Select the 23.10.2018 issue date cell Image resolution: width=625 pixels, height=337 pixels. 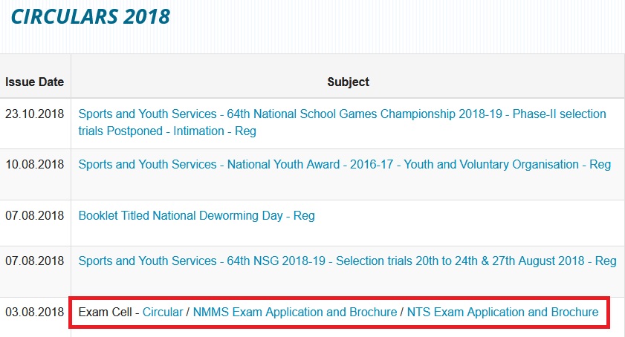point(34,114)
